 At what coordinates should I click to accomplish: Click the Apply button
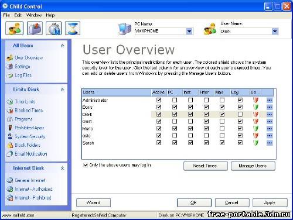[270, 203]
